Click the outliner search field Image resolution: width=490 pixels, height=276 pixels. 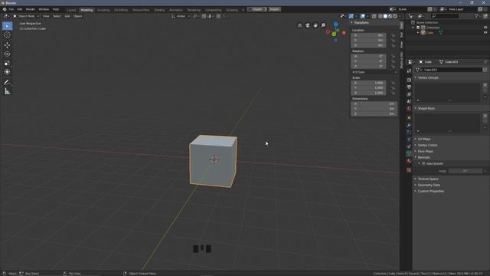pos(445,16)
